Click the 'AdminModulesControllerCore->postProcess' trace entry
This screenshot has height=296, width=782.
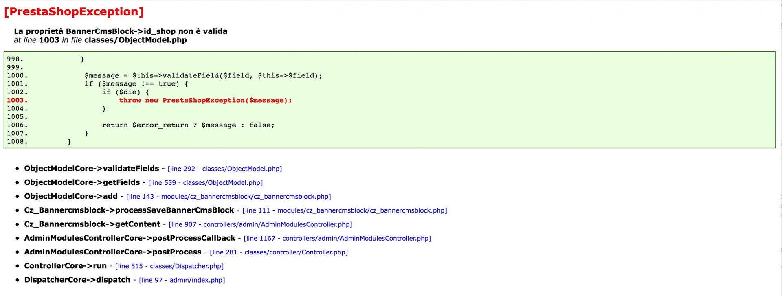tap(113, 252)
